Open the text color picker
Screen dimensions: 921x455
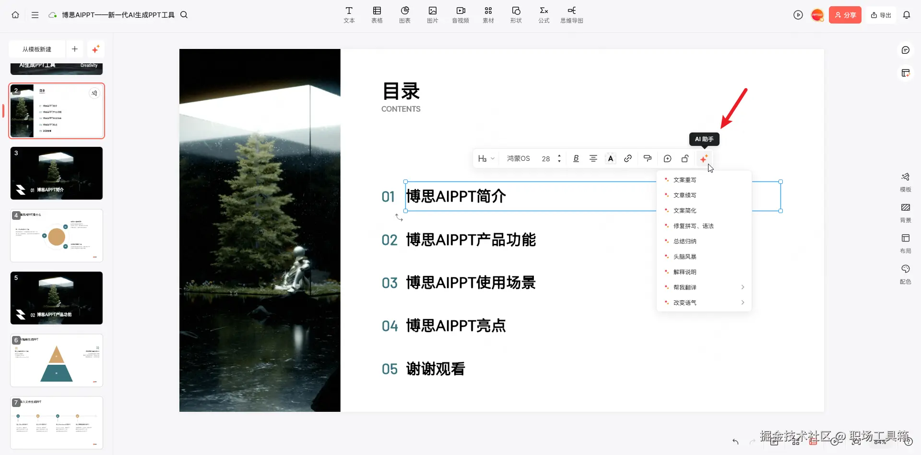(x=611, y=158)
